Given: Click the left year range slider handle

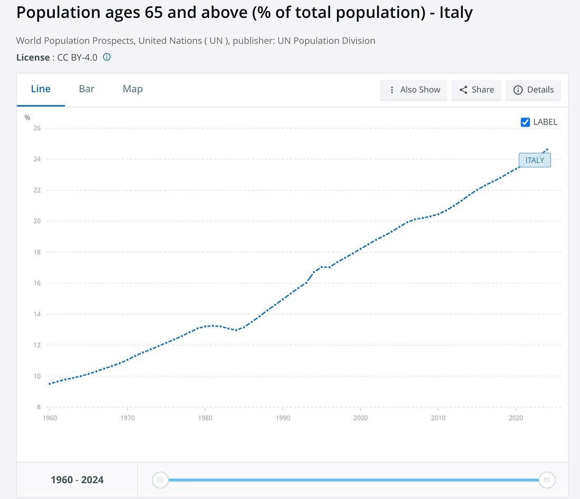Looking at the screenshot, I should coord(160,480).
